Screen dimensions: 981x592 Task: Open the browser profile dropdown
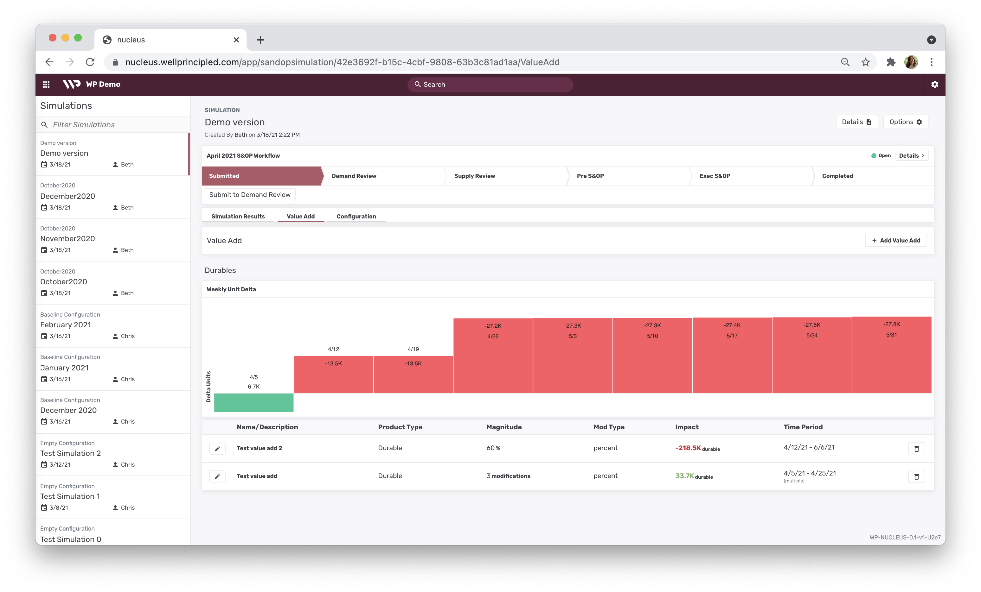[911, 62]
